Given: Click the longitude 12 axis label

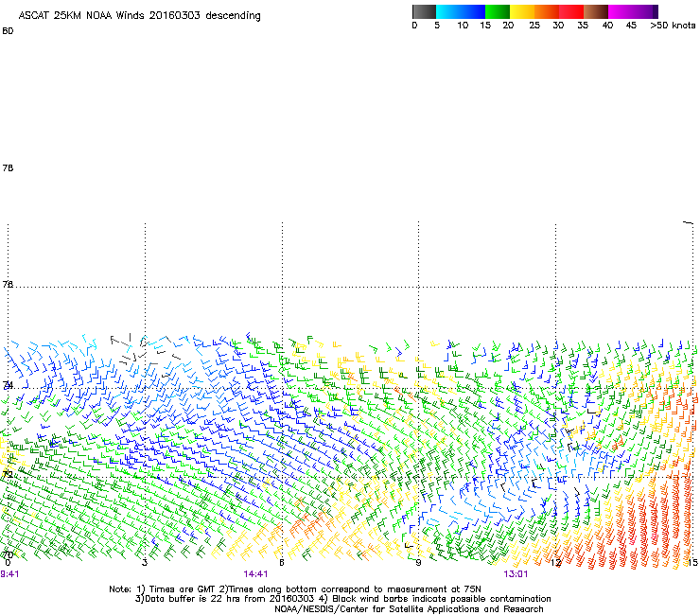Looking at the screenshot, I should coord(556,563).
